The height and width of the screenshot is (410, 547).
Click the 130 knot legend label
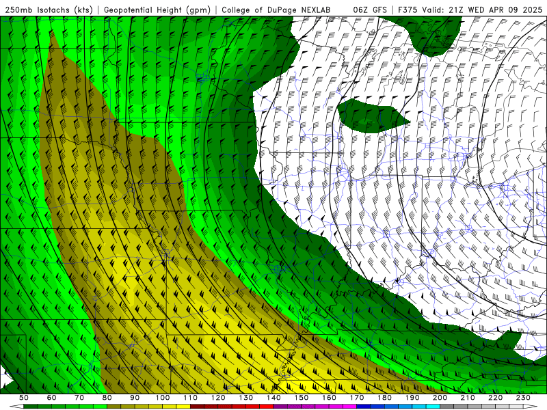coord(245,398)
